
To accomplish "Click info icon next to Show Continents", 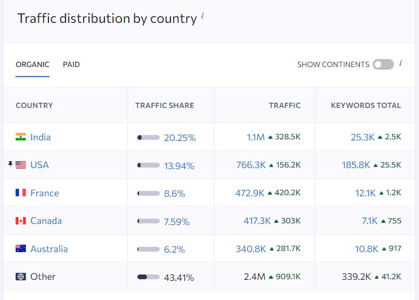I will (x=400, y=63).
